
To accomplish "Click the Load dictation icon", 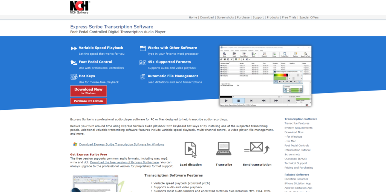I will pyautogui.click(x=190, y=150).
